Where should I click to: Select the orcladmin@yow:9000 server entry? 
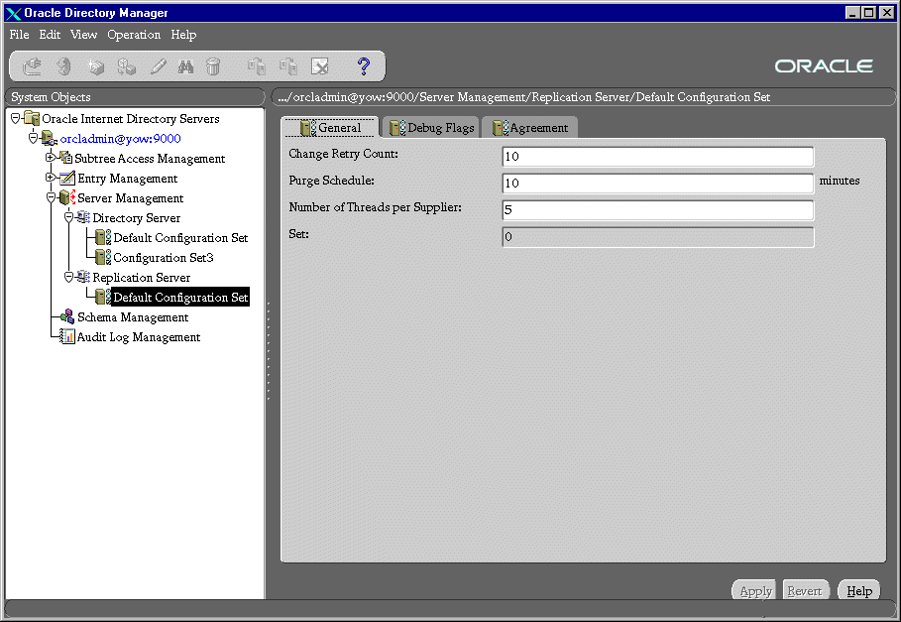coord(127,139)
